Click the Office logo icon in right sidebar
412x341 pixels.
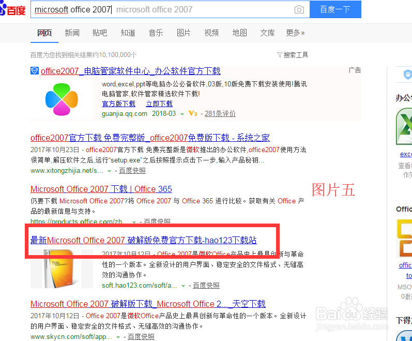click(x=404, y=238)
